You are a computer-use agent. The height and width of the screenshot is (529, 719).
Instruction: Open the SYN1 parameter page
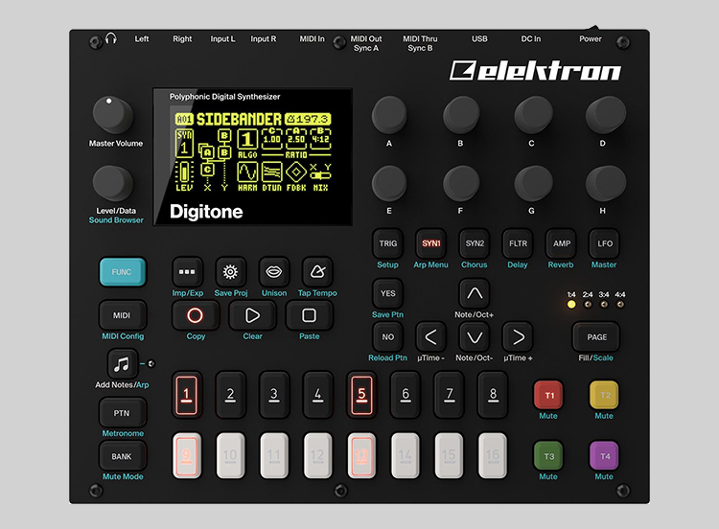pos(430,243)
